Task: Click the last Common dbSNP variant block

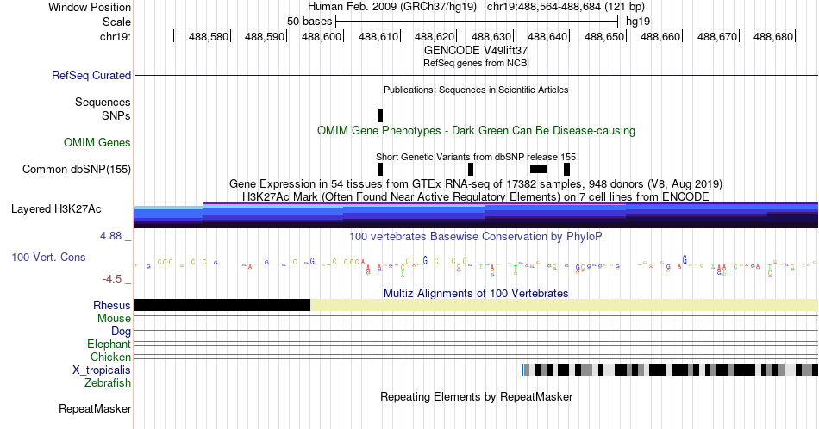Action: [x=566, y=169]
